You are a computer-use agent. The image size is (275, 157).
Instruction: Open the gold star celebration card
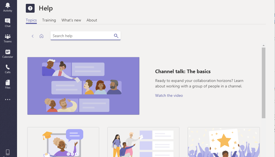point(224,142)
